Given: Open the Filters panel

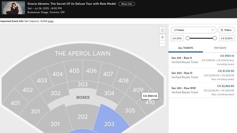Looking at the screenshot, I should (226, 30).
